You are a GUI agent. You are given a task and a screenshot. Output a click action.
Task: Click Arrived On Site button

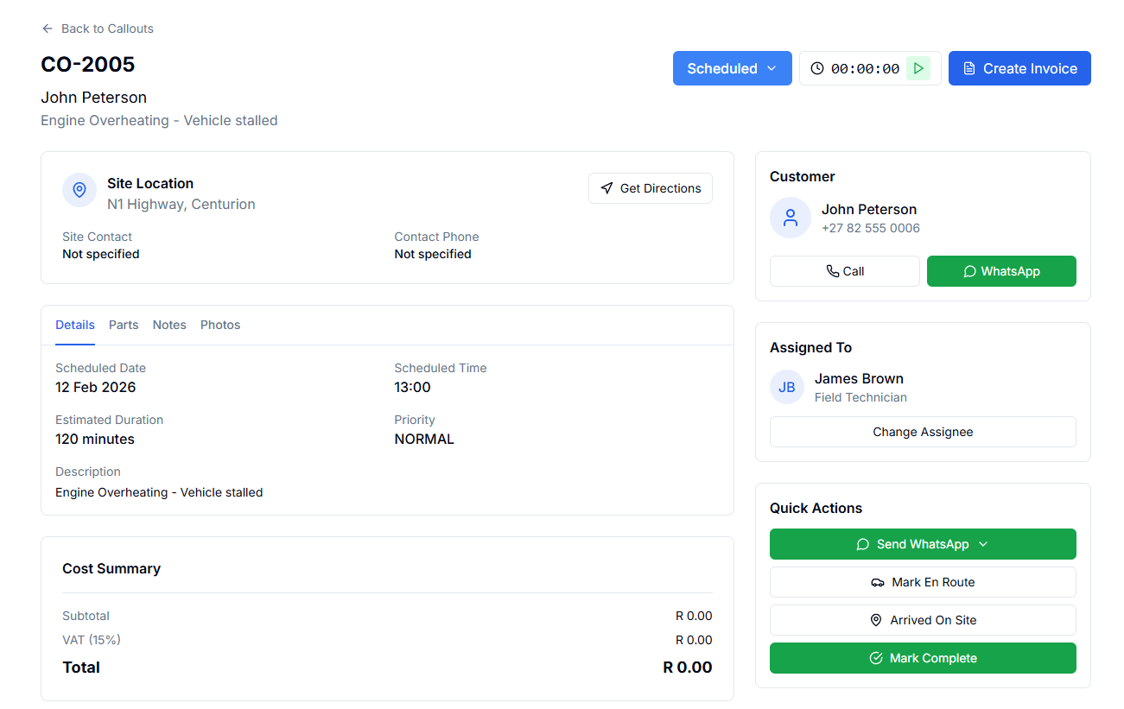tap(923, 620)
